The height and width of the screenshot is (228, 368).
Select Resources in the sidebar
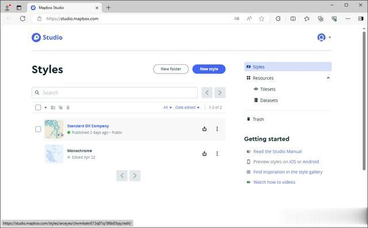(x=263, y=78)
